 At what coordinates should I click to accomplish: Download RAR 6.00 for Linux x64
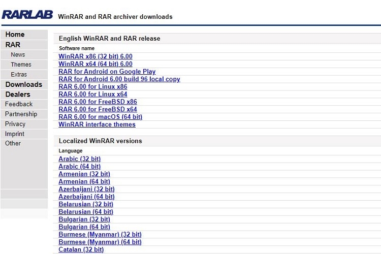93,94
